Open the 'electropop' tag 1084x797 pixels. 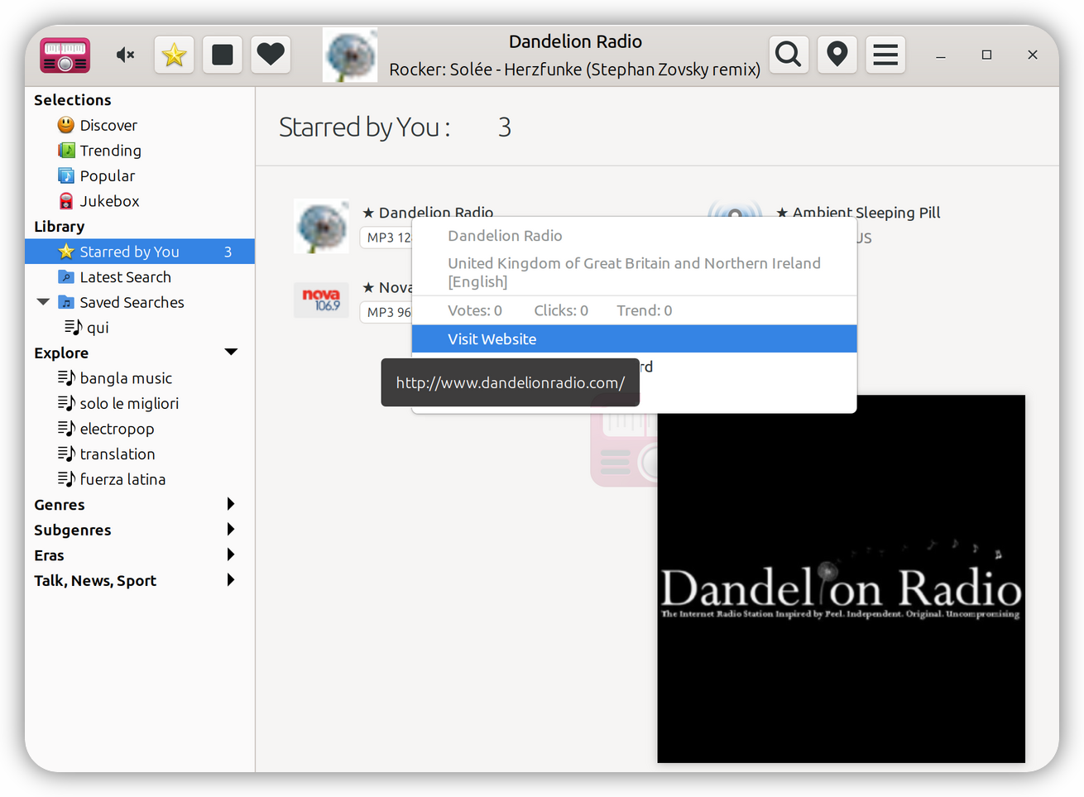pyautogui.click(x=117, y=429)
